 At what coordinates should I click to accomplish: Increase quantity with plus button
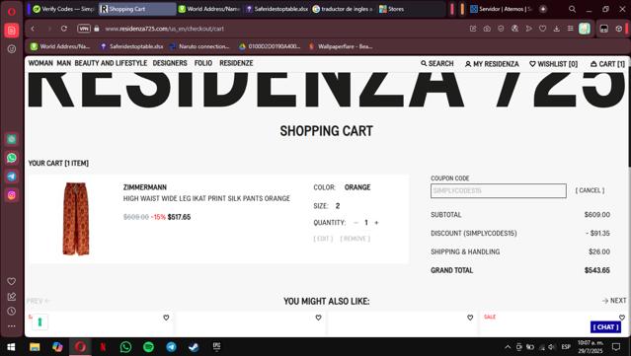(376, 223)
